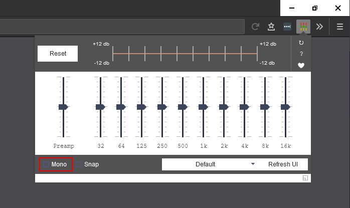
Task: Click the circular refresh icon in equalizer panel
Action: click(x=301, y=43)
